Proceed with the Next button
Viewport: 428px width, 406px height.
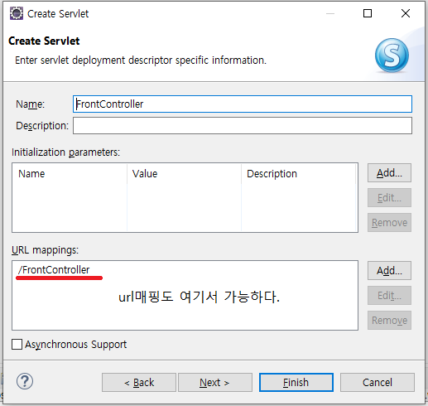(x=215, y=383)
